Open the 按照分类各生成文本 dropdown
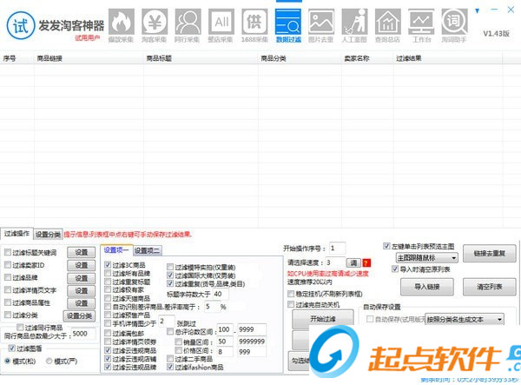This screenshot has height=385, width=521. (x=465, y=320)
